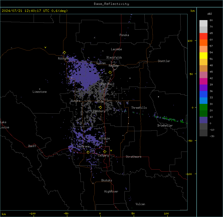Click the slate-blue 10-0 dBZ legend swatch
223x217 pixels.
[203, 120]
